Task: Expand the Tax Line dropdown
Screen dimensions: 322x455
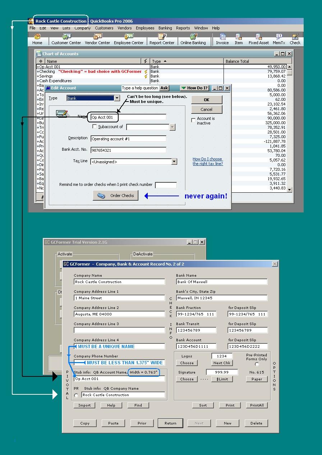Action: click(174, 161)
